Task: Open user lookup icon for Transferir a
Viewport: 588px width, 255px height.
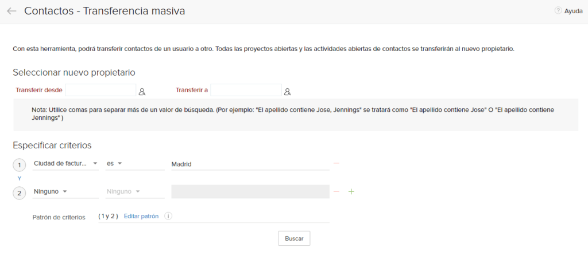Action: 288,92
